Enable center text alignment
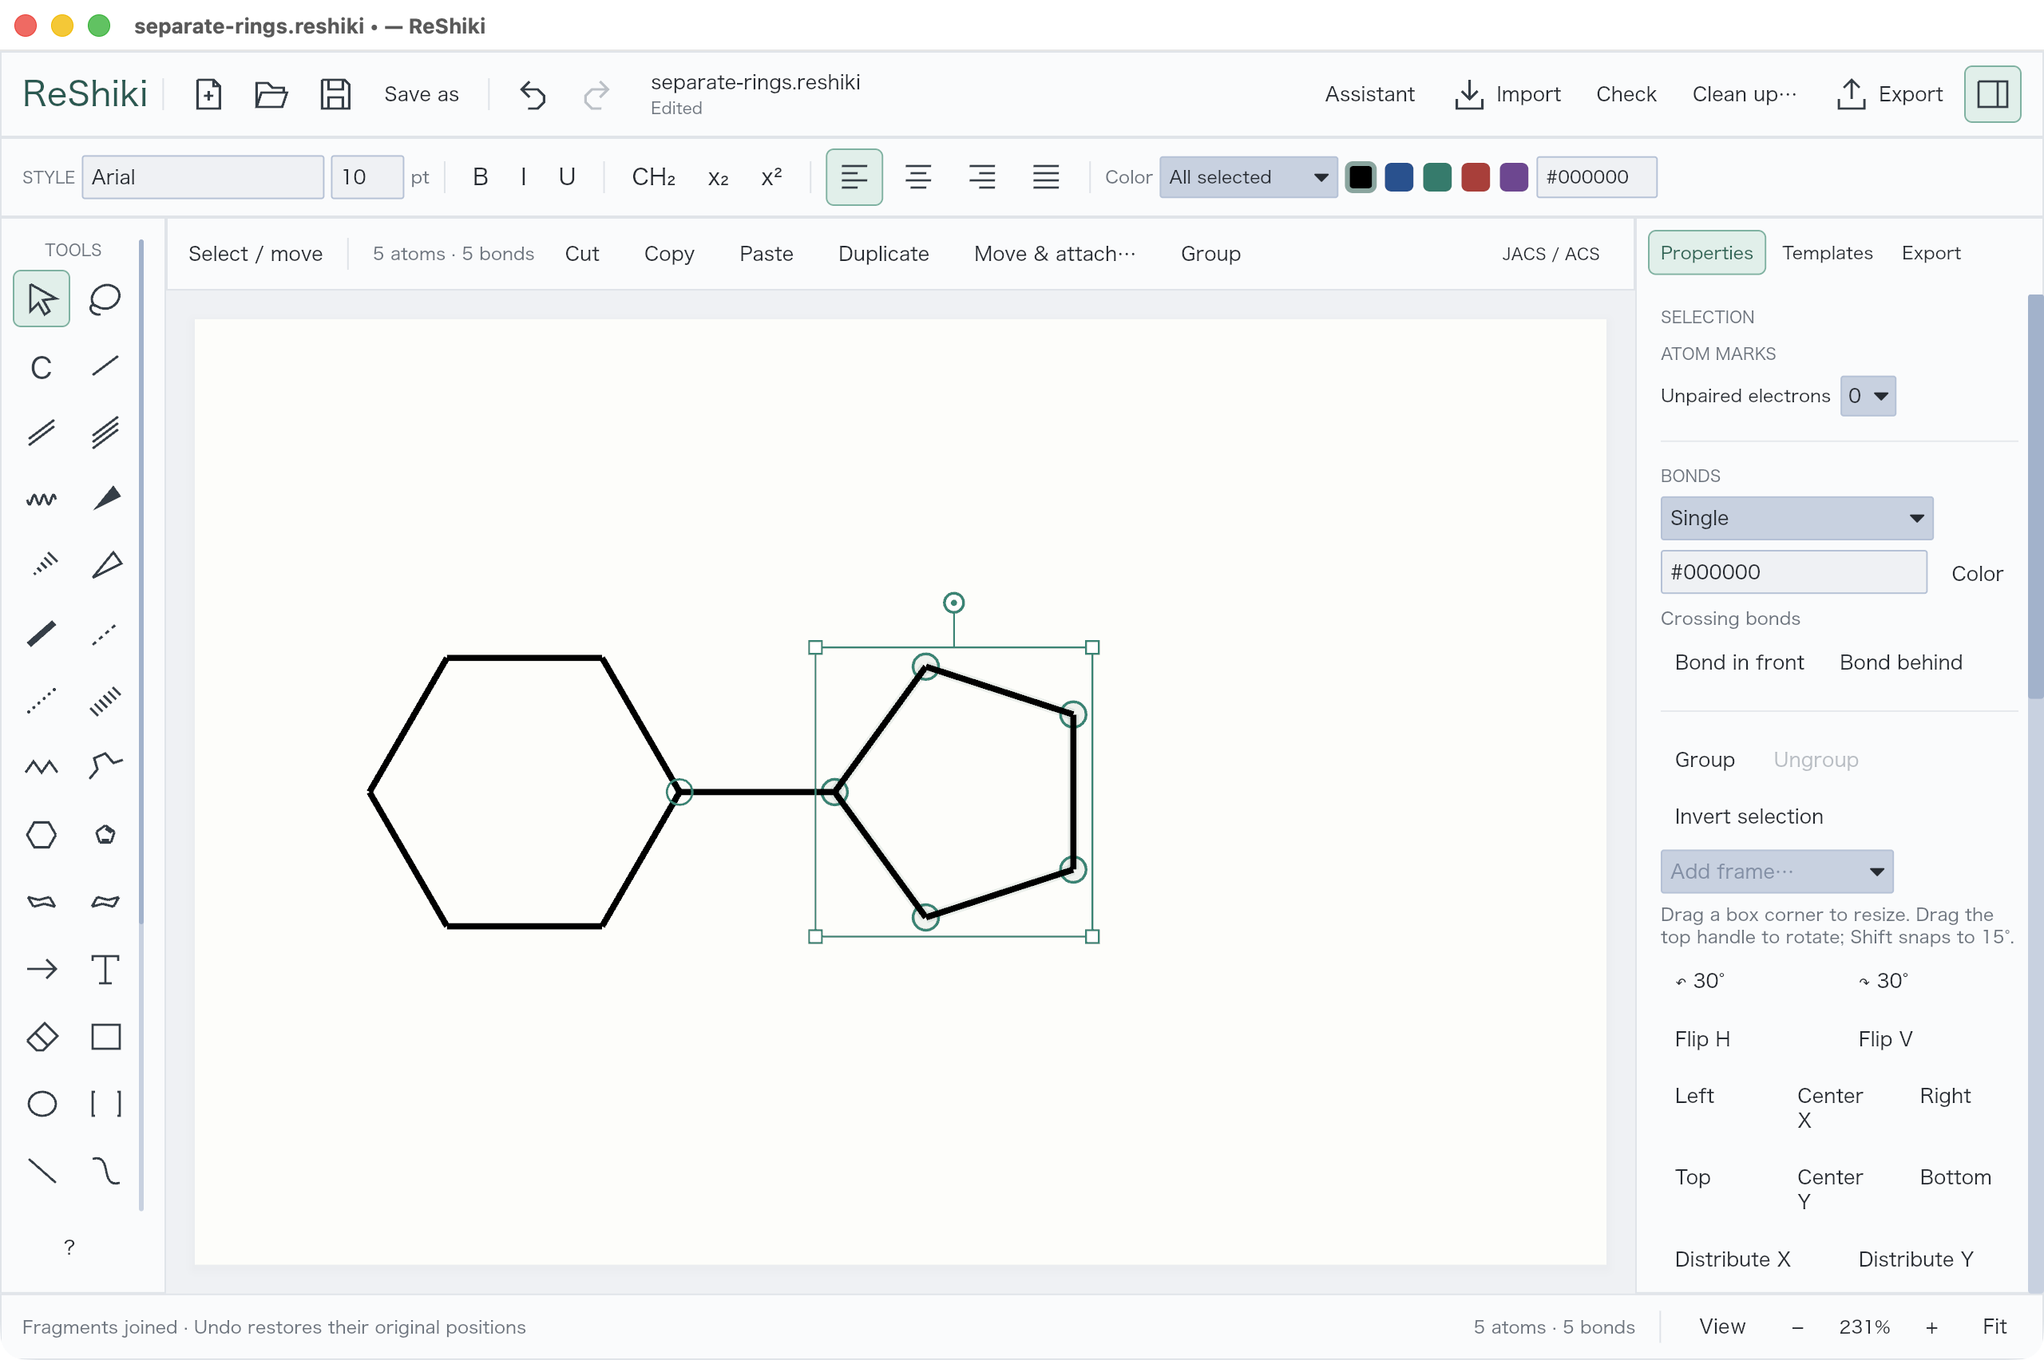Viewport: 2044px width, 1360px height. [x=918, y=177]
